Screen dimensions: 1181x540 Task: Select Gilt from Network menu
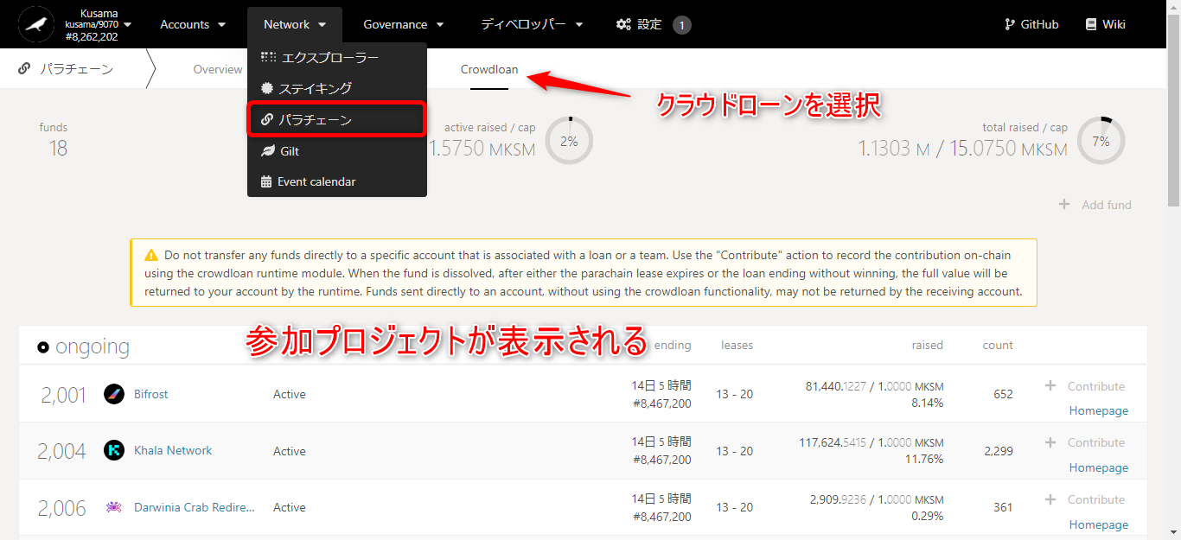pos(337,151)
